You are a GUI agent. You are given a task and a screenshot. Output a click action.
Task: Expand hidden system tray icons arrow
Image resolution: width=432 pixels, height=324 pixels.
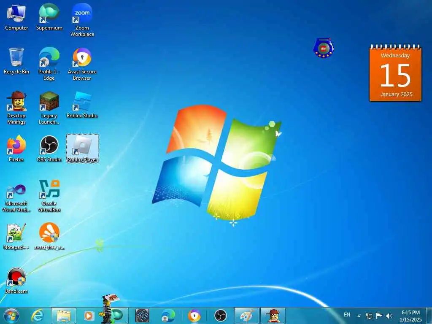click(359, 316)
